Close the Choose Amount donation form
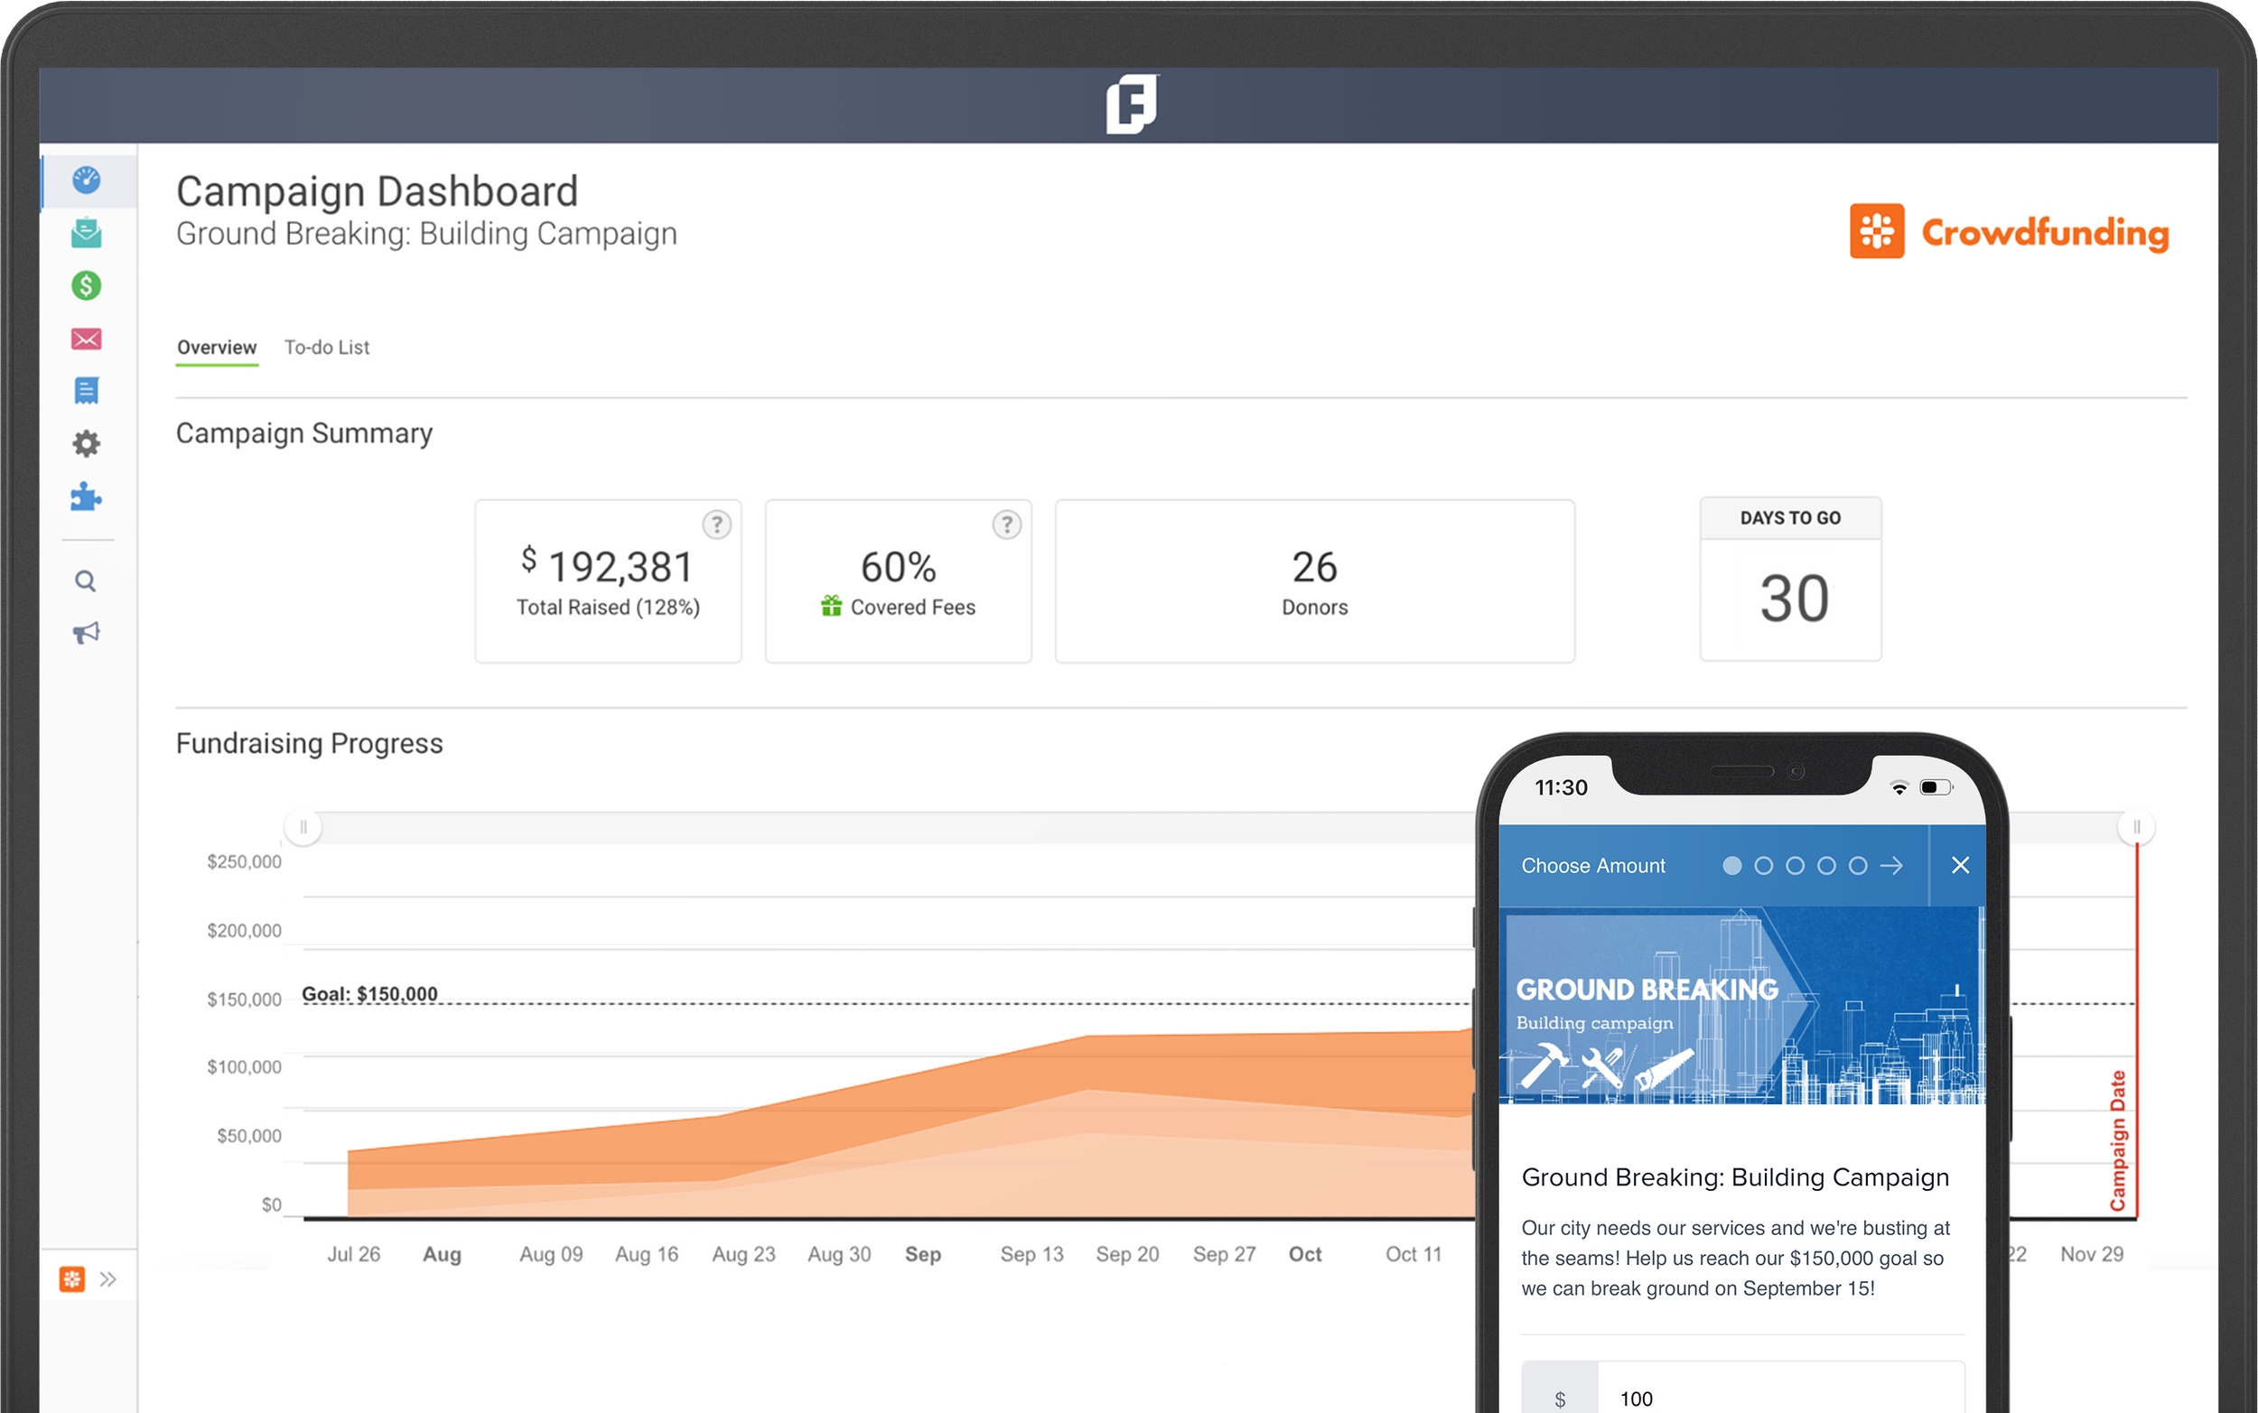 1961,865
